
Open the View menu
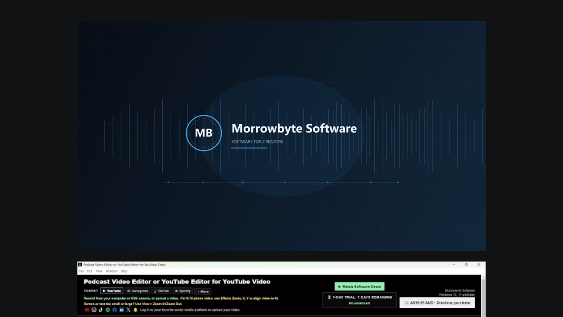99,271
